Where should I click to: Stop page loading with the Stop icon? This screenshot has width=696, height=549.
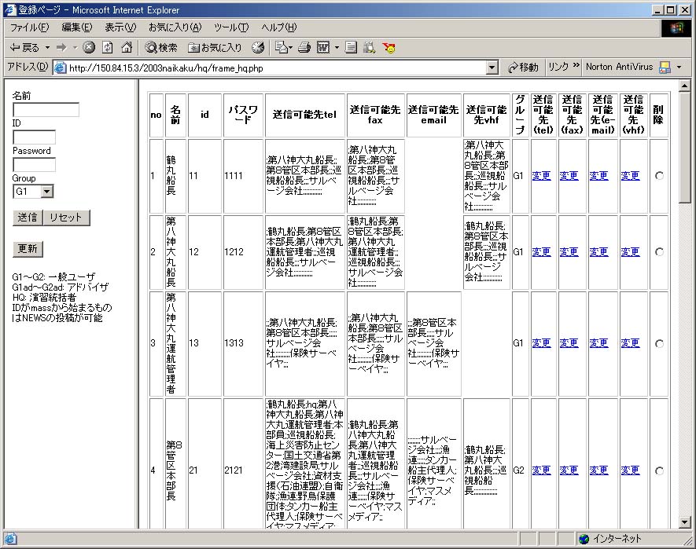[89, 47]
